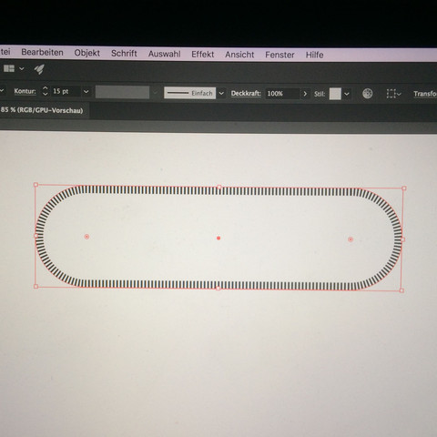Click the 15 pt stroke weight field
This screenshot has width=437, height=437.
(x=66, y=91)
